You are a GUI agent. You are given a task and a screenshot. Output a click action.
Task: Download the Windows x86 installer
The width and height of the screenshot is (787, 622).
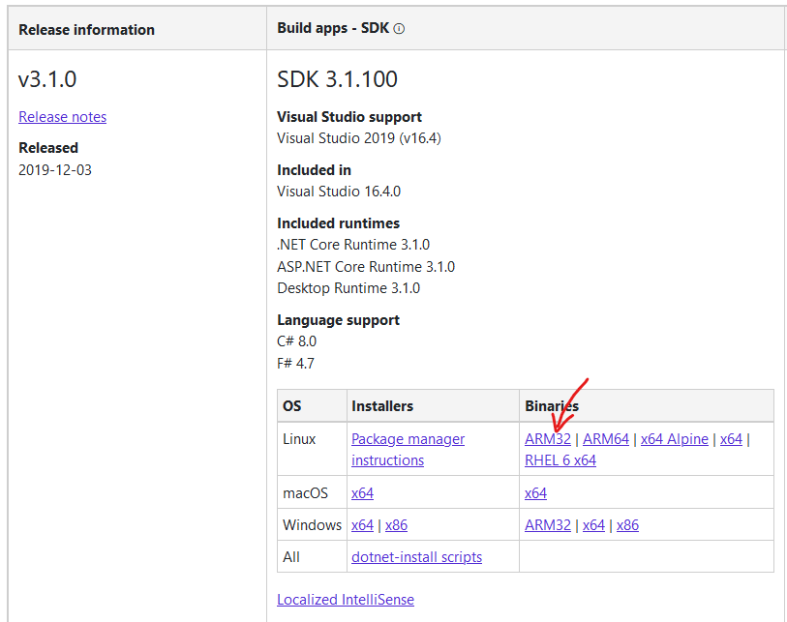pyautogui.click(x=396, y=525)
